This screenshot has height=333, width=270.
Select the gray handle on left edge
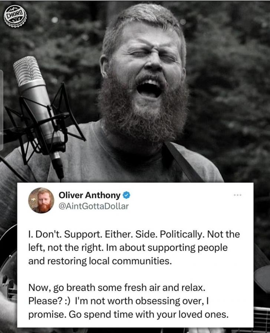tap(1, 110)
